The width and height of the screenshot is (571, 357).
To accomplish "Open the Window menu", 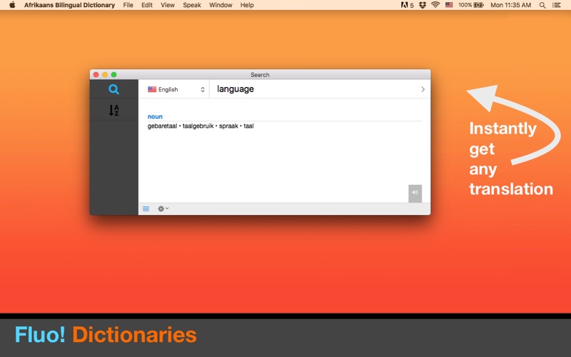I will click(221, 5).
